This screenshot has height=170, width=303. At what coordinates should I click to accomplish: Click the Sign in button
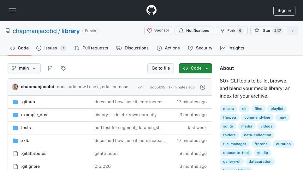point(284,11)
